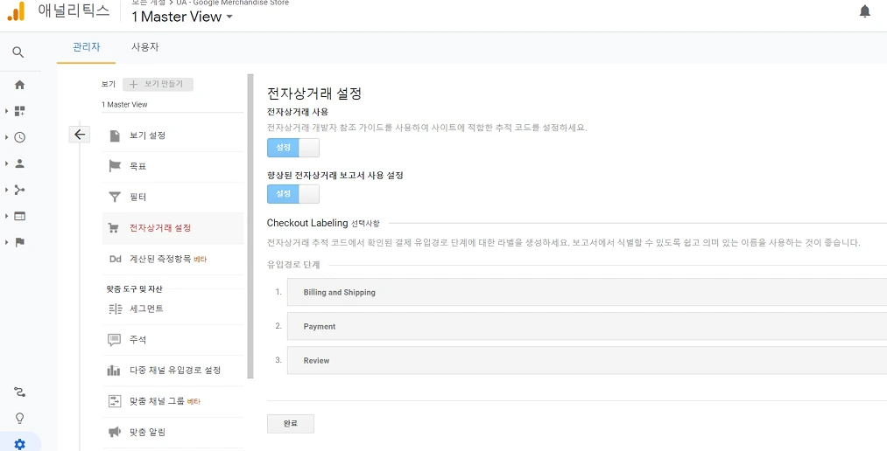Open 필터 menu item
Screen dimensions: 887x451
point(172,197)
